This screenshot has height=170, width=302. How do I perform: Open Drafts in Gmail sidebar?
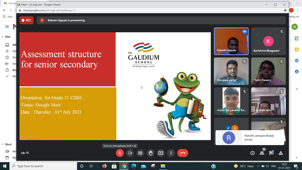tap(11, 70)
